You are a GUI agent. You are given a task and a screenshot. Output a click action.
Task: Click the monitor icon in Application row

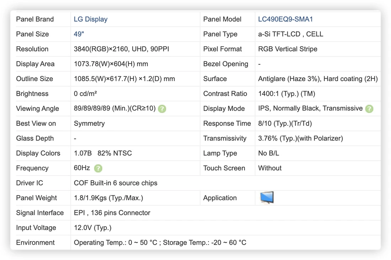267,198
